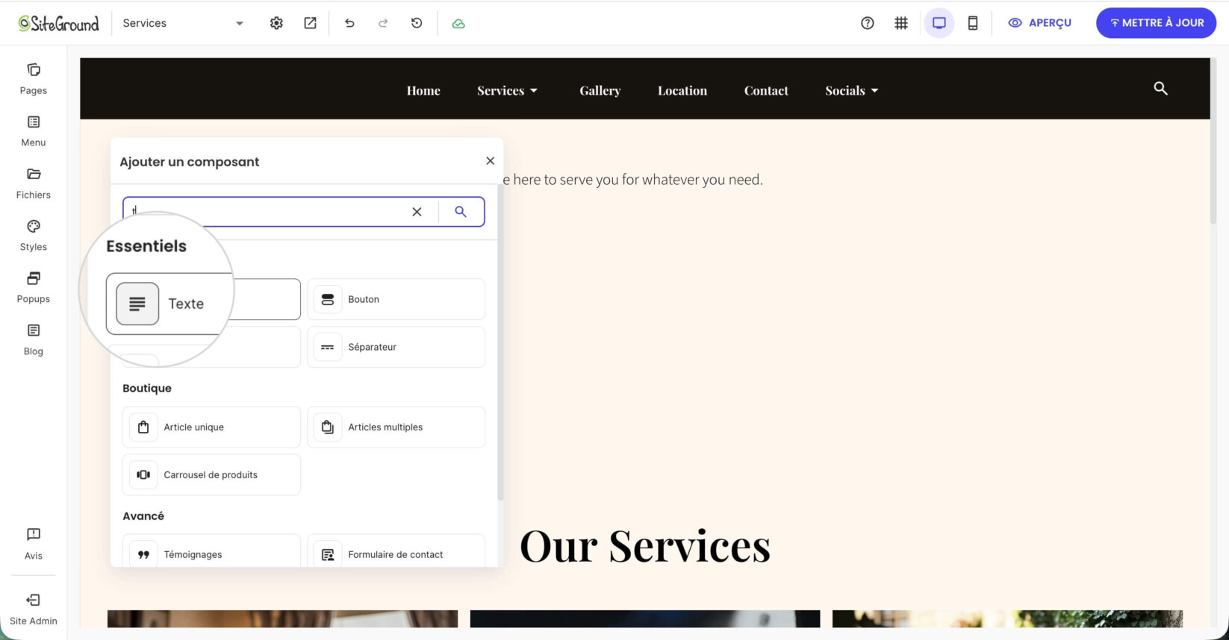Add the Articles multiples component

click(x=396, y=427)
